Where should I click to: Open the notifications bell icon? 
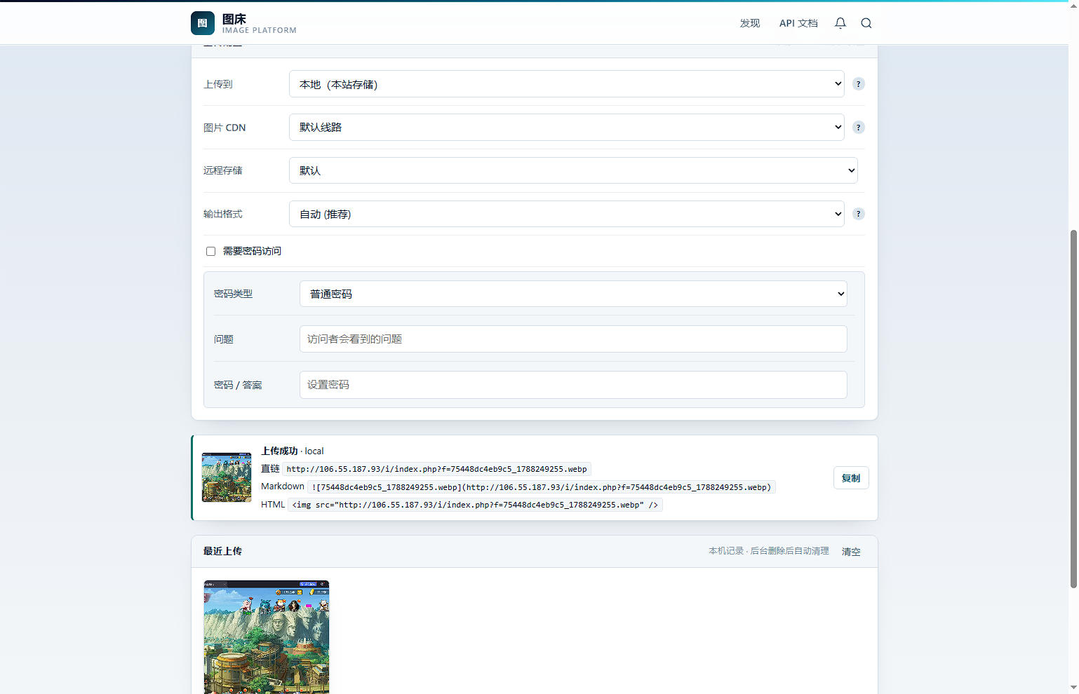840,23
